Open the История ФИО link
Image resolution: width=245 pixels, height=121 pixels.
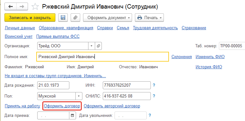click(x=209, y=67)
